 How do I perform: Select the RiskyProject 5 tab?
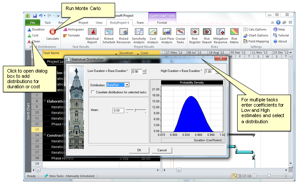(x=119, y=23)
